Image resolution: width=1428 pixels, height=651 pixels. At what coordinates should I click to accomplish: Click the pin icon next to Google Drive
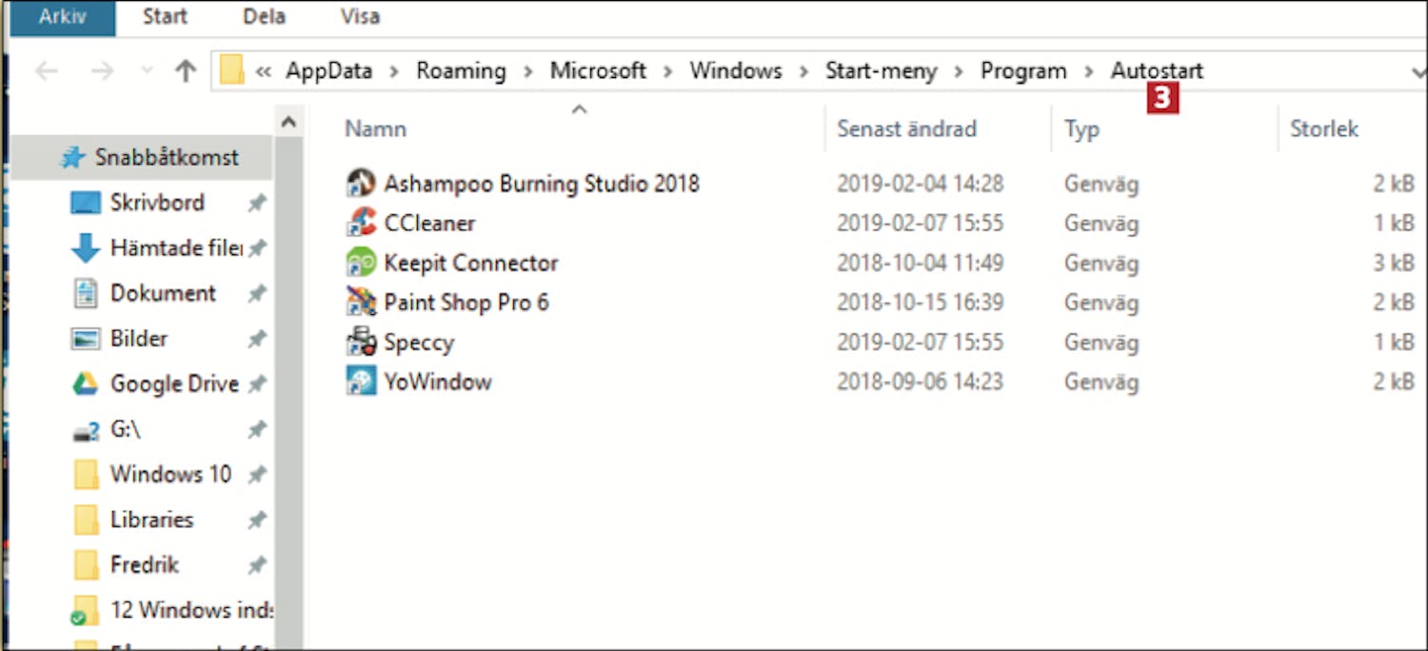click(x=257, y=384)
